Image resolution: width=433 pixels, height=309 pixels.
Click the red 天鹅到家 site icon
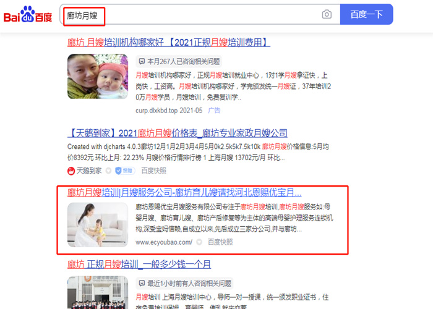(x=71, y=171)
